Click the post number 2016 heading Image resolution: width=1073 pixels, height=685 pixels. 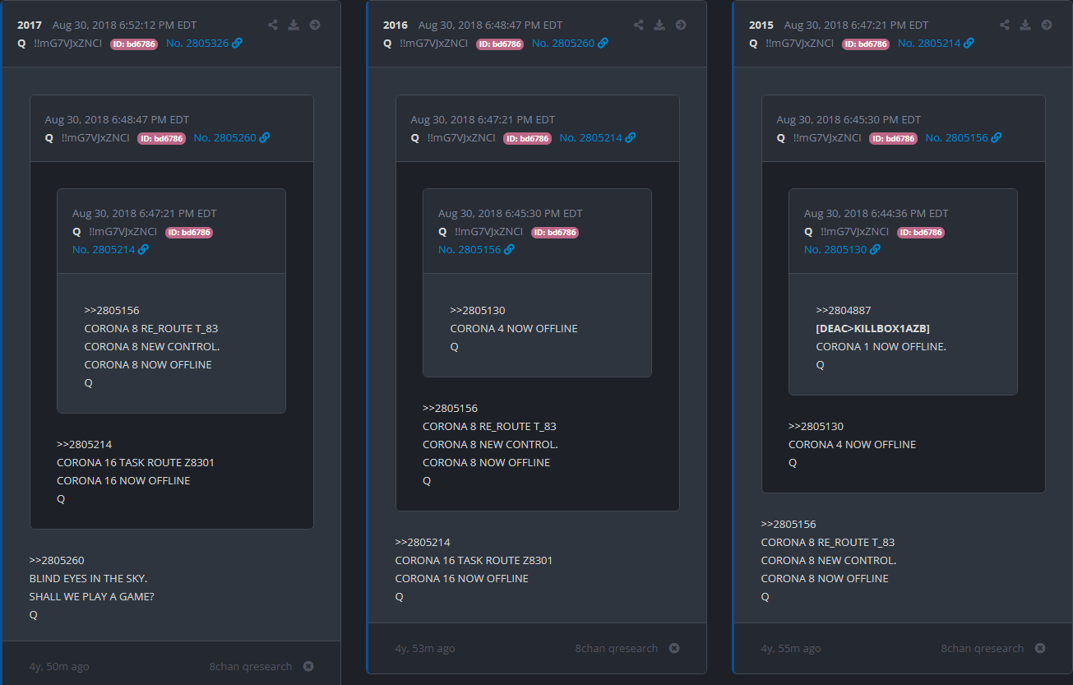(395, 25)
